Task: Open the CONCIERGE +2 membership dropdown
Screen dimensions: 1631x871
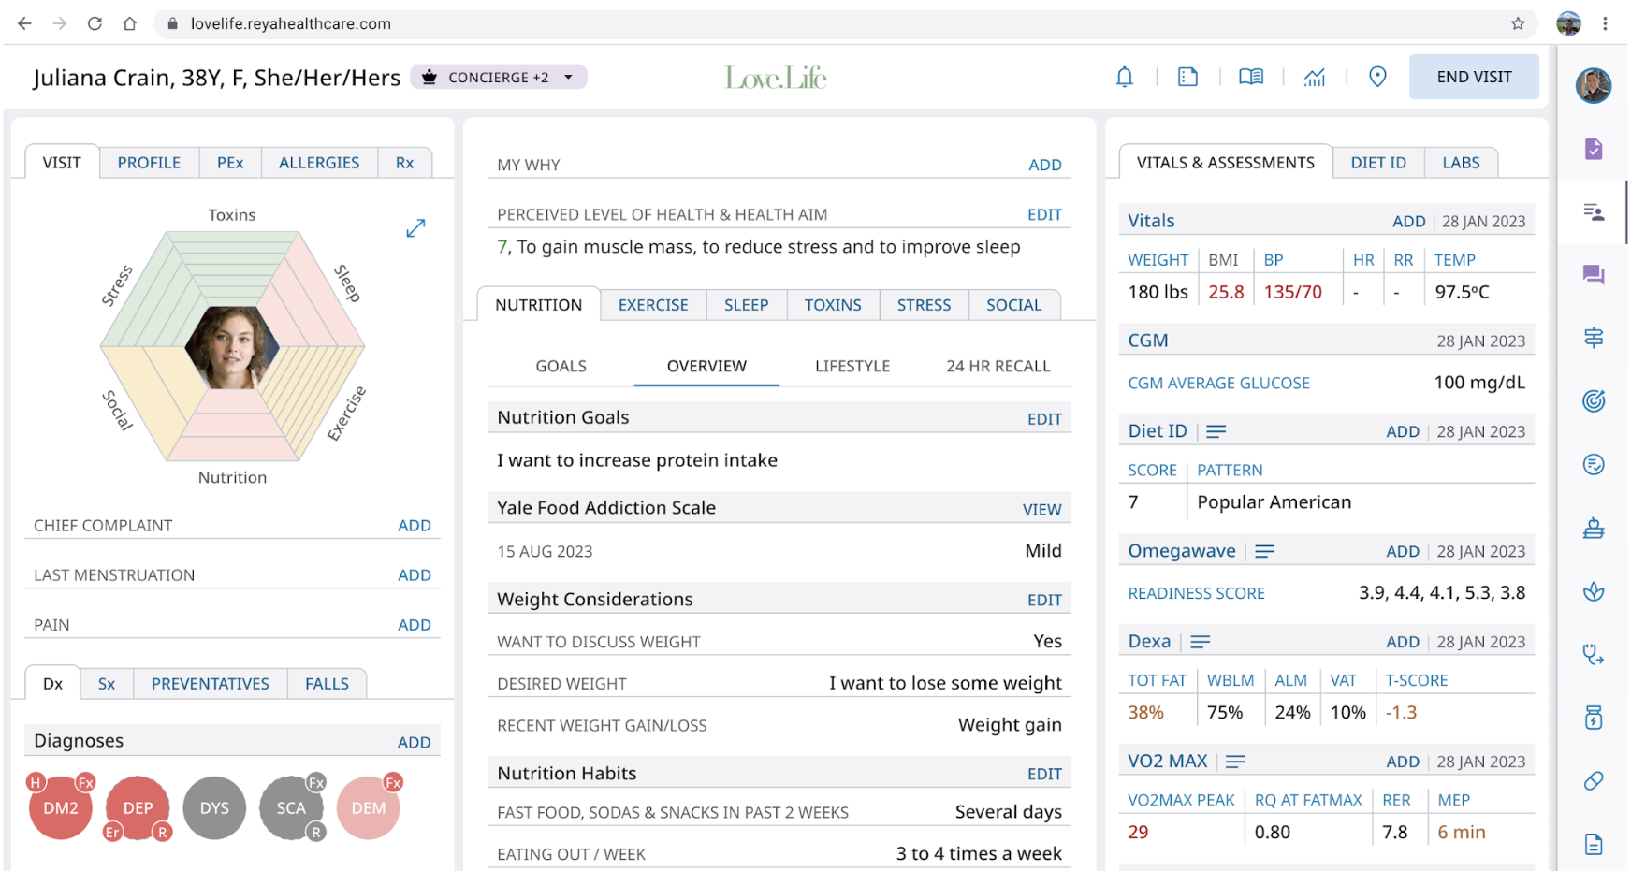Action: point(499,77)
